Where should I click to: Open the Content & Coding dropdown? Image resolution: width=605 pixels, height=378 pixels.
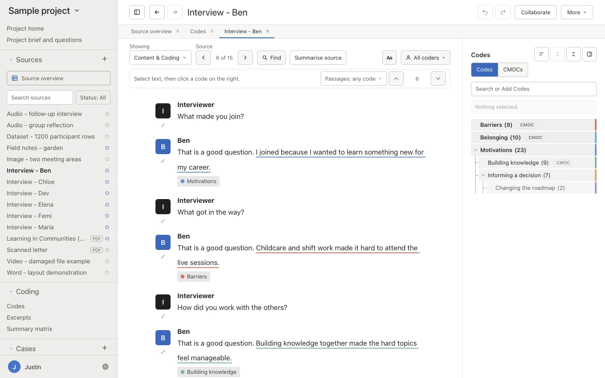point(160,58)
